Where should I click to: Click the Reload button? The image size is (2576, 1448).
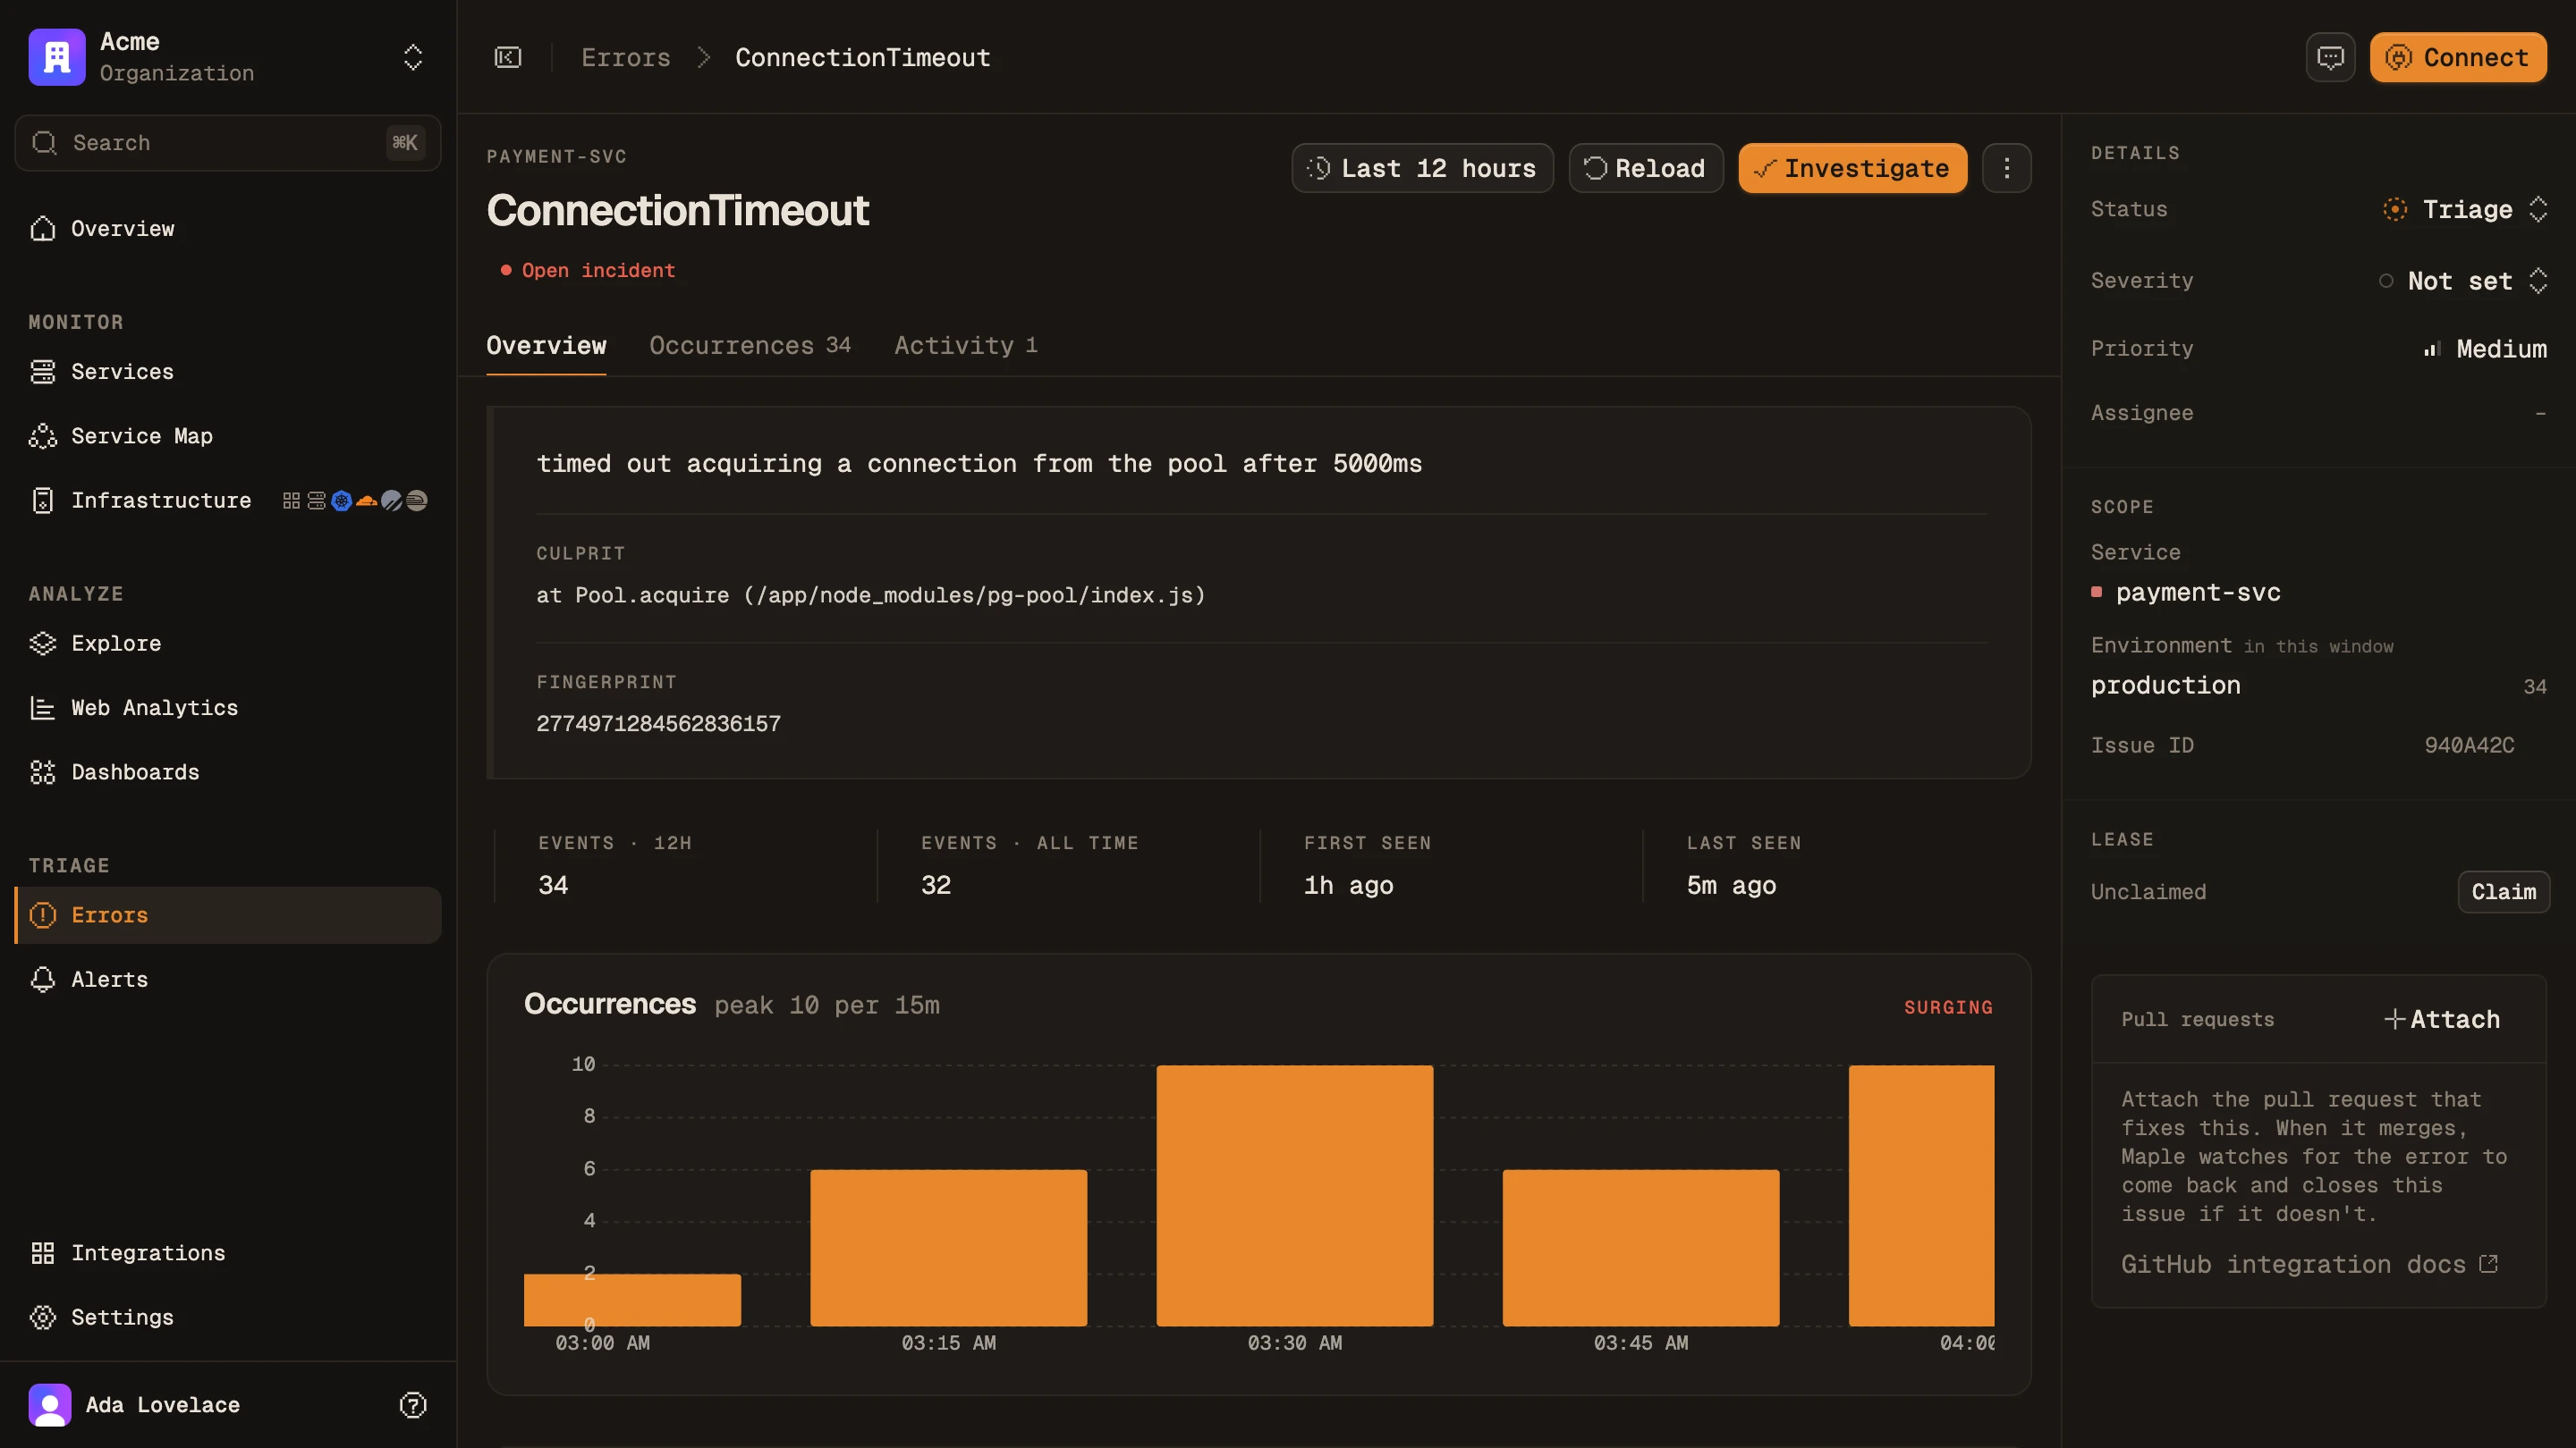(1646, 168)
